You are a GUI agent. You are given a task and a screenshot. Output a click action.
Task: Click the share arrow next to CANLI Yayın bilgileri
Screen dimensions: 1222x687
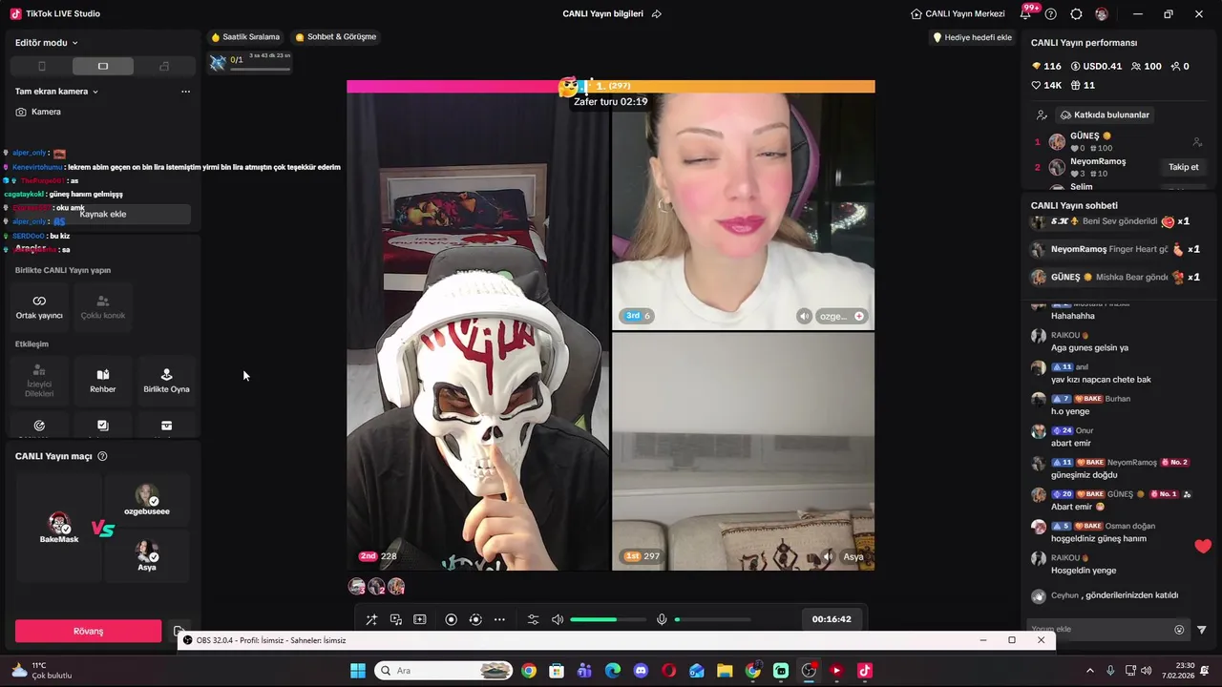pos(656,14)
